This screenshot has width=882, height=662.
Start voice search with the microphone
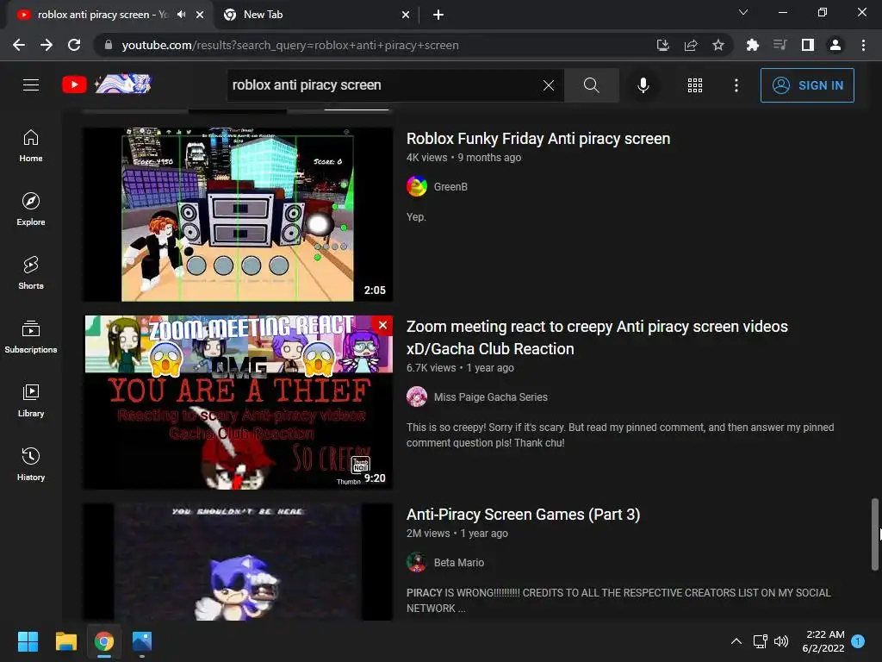643,85
